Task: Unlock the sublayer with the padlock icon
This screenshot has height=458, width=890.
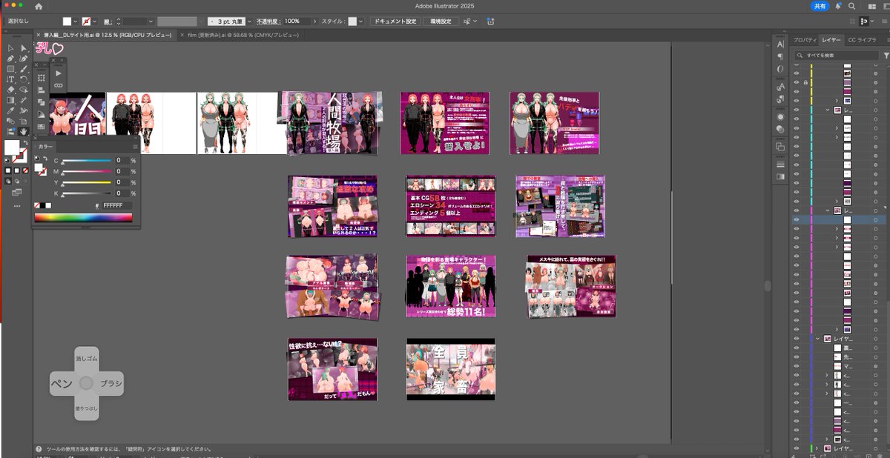Action: pos(805,82)
